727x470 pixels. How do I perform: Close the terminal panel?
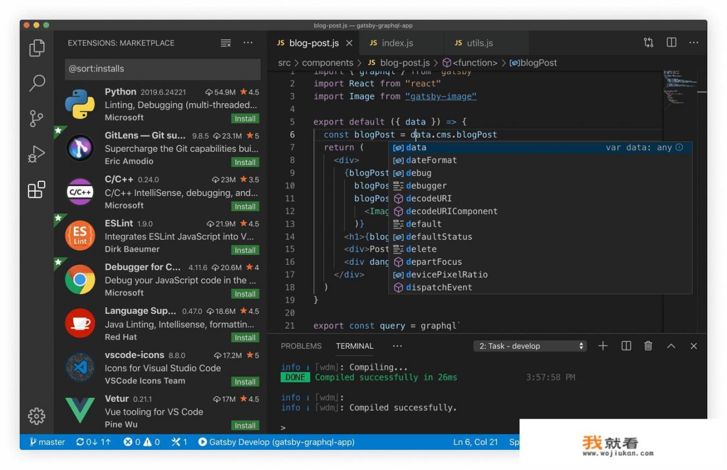coord(694,346)
